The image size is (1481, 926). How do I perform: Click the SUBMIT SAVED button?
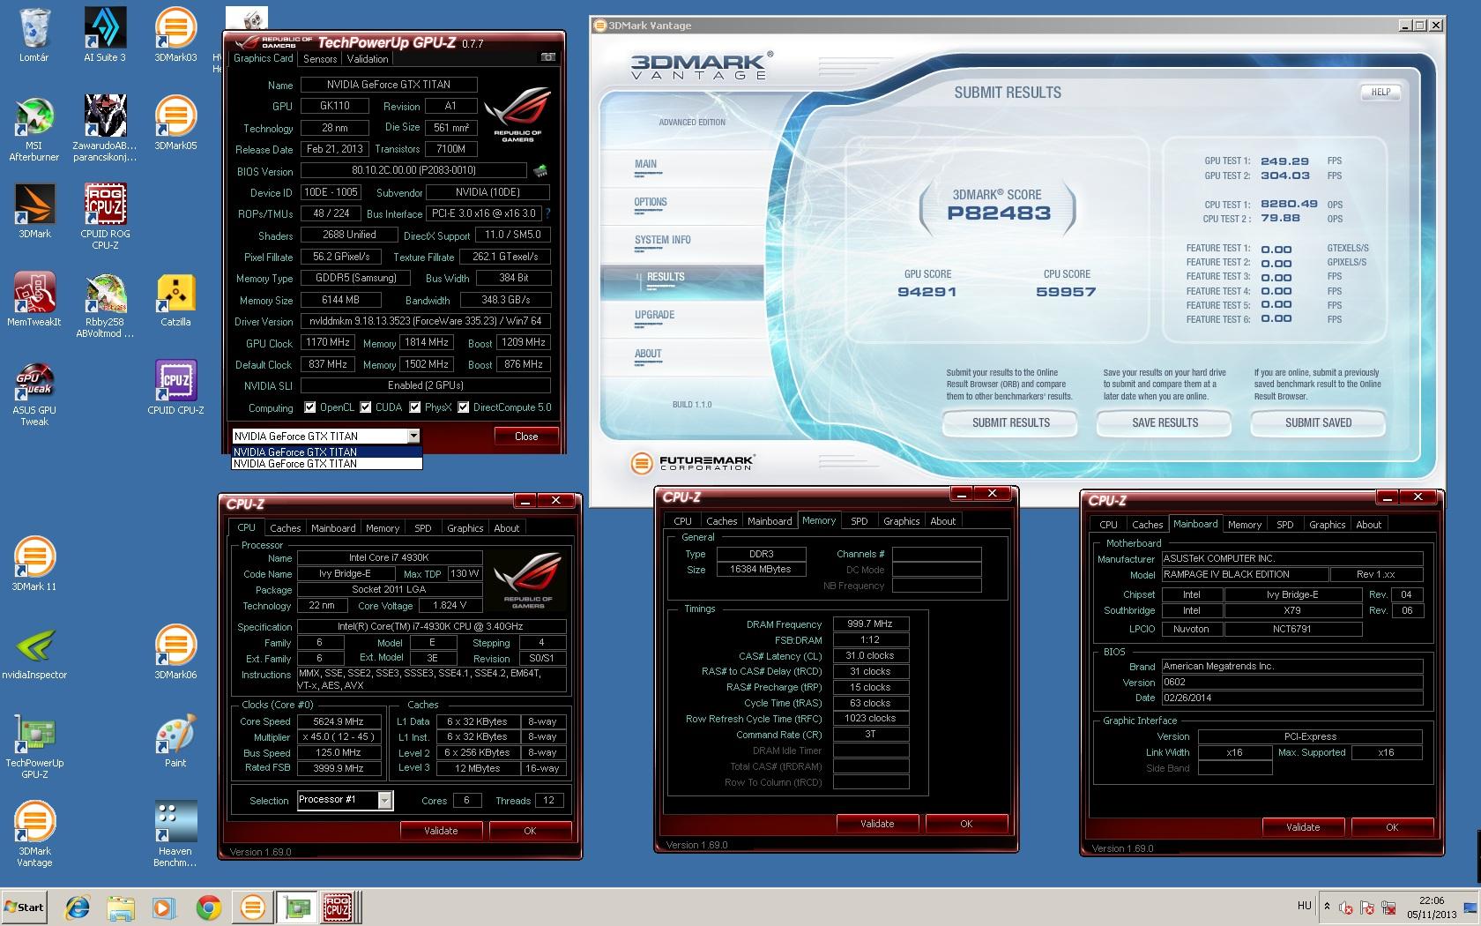pos(1318,423)
